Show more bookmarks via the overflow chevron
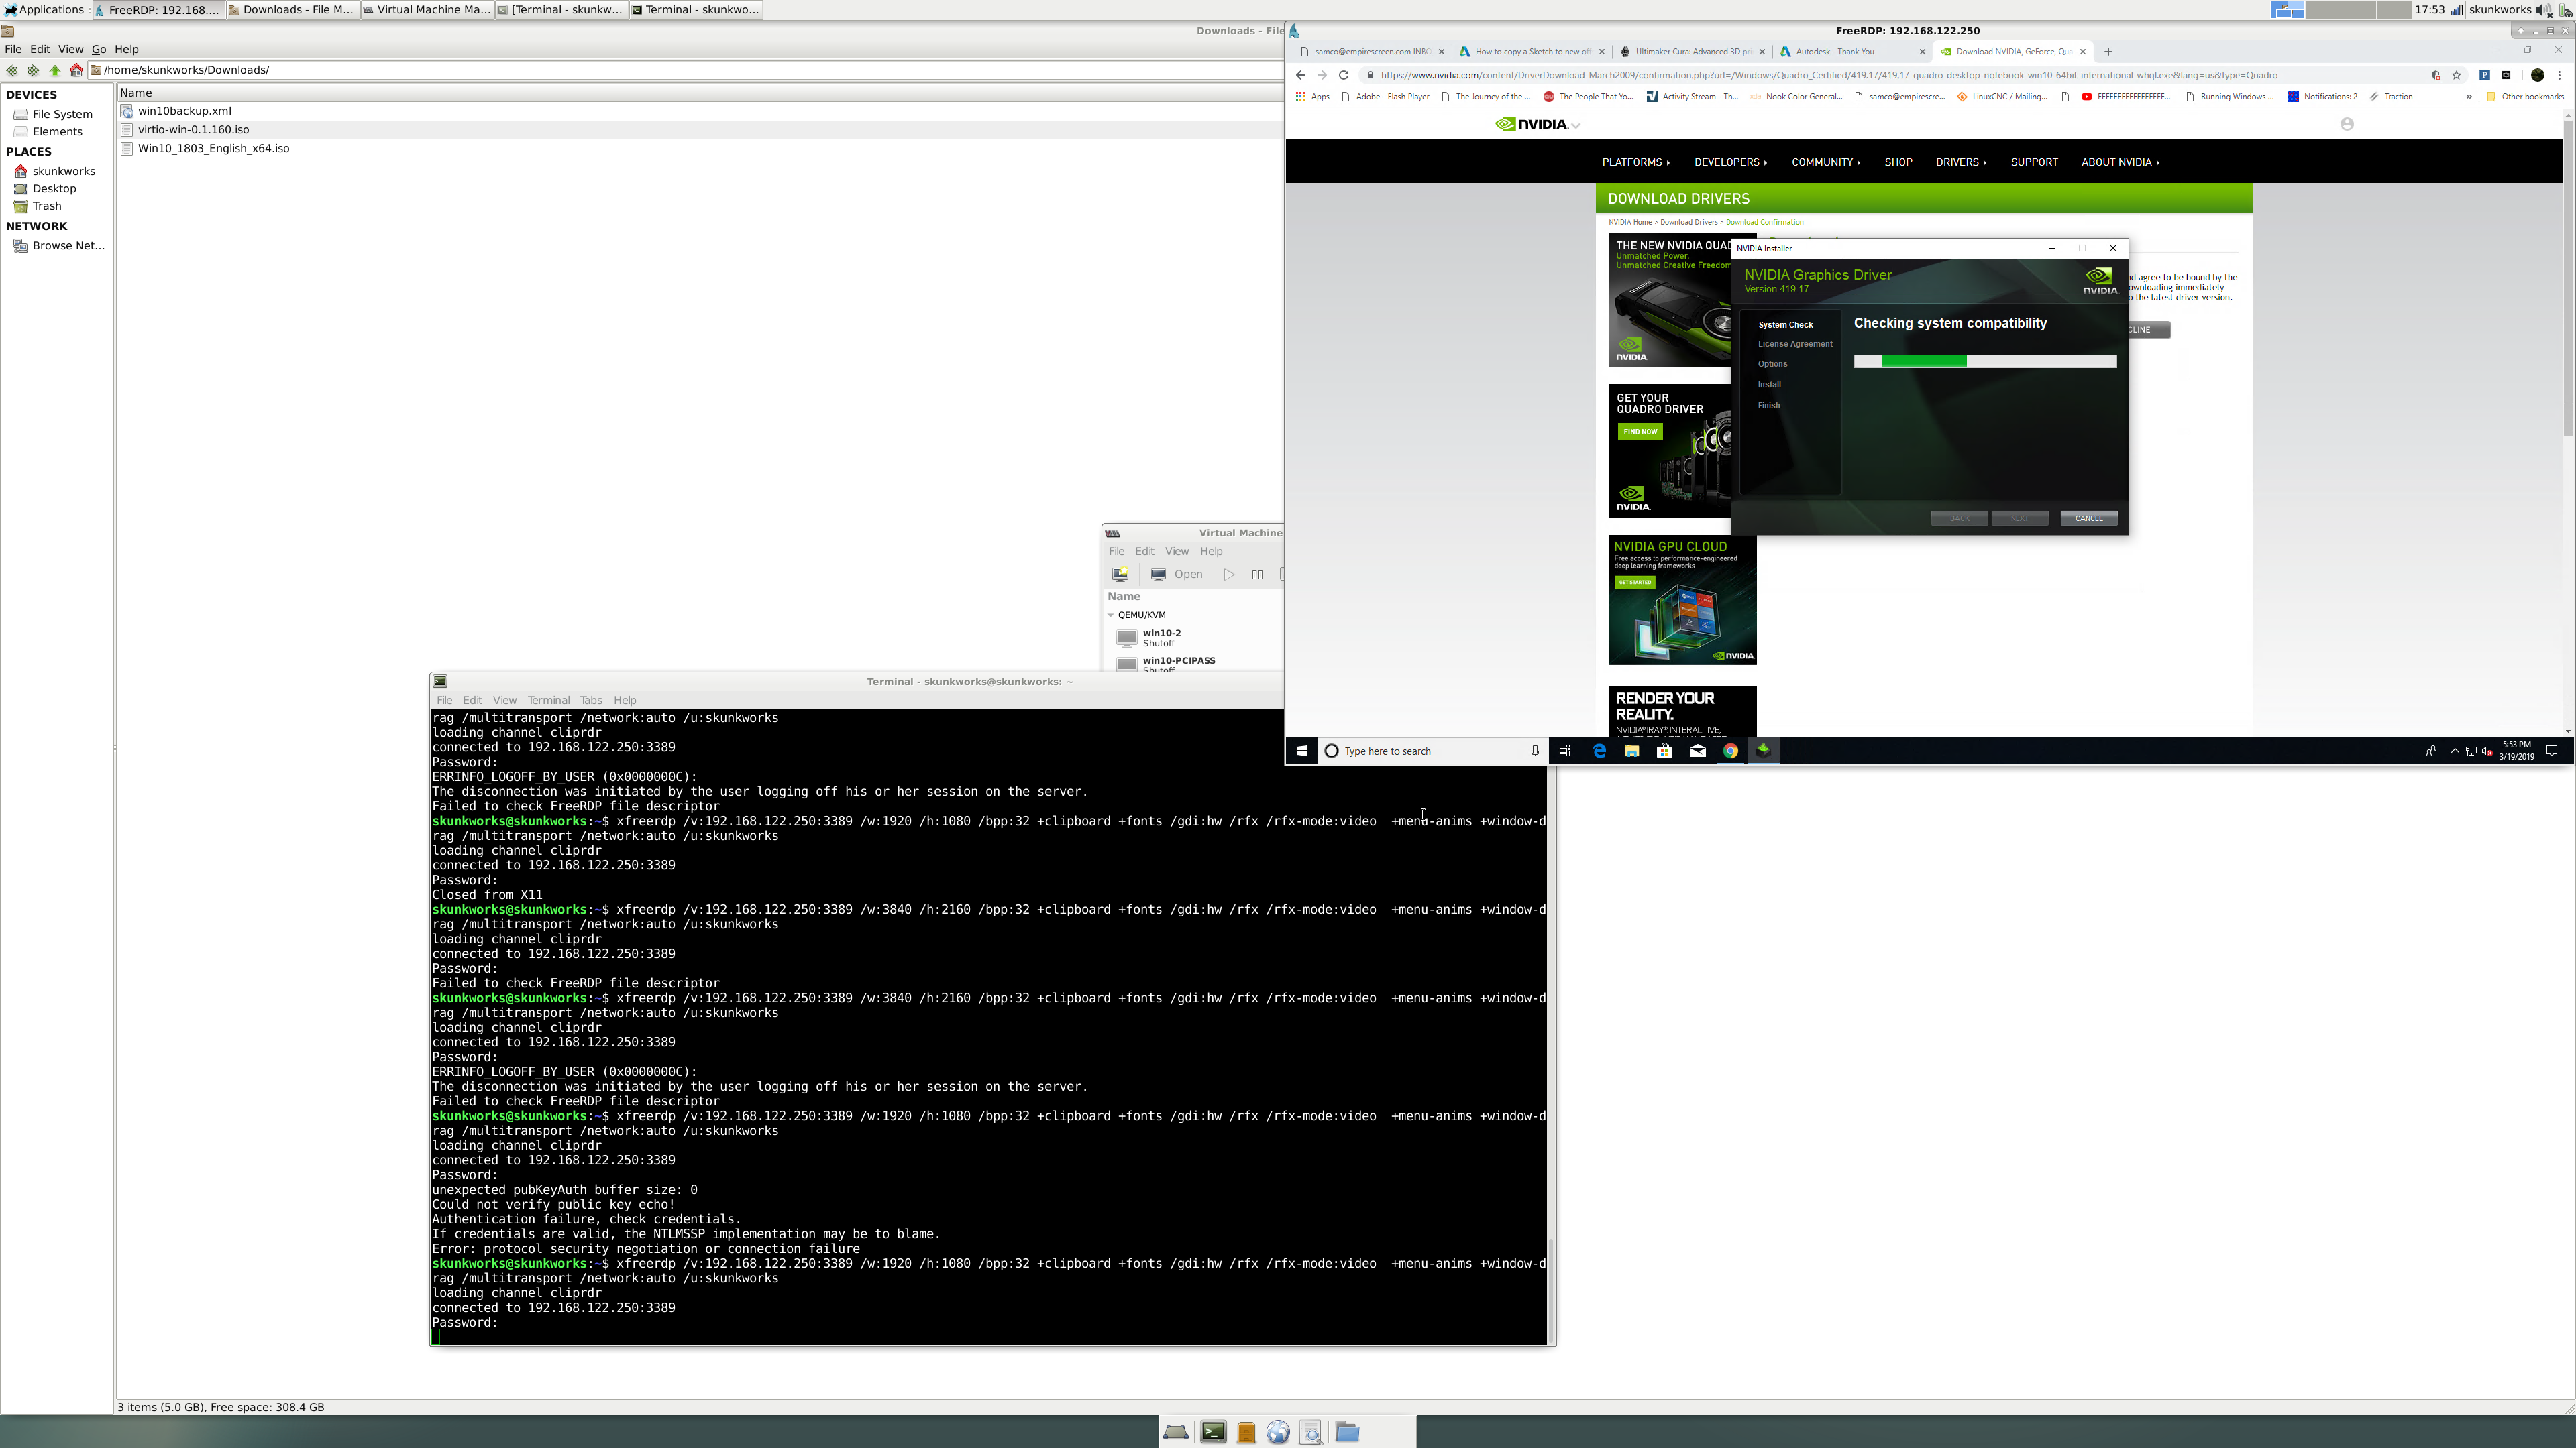Image resolution: width=2576 pixels, height=1448 pixels. 2469,97
